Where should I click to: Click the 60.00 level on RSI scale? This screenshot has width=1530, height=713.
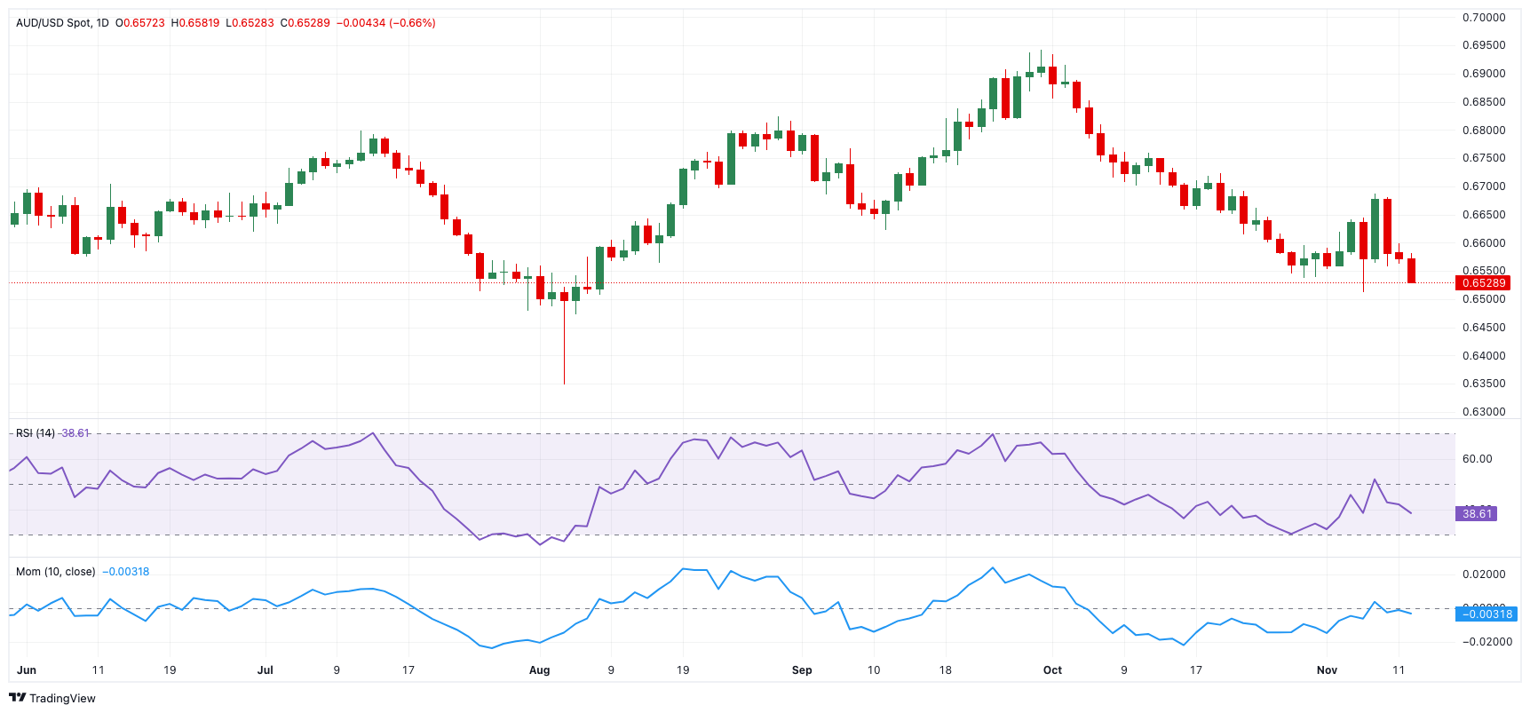pos(1478,459)
